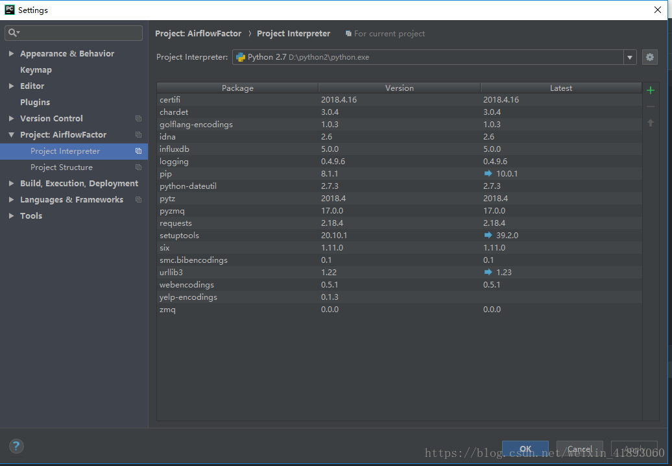Click the PyCharm logo in title bar
The width and height of the screenshot is (672, 466).
tap(10, 10)
